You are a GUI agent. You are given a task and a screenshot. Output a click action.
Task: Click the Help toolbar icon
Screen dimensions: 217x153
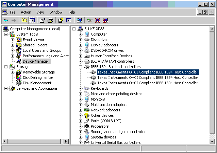[61, 20]
